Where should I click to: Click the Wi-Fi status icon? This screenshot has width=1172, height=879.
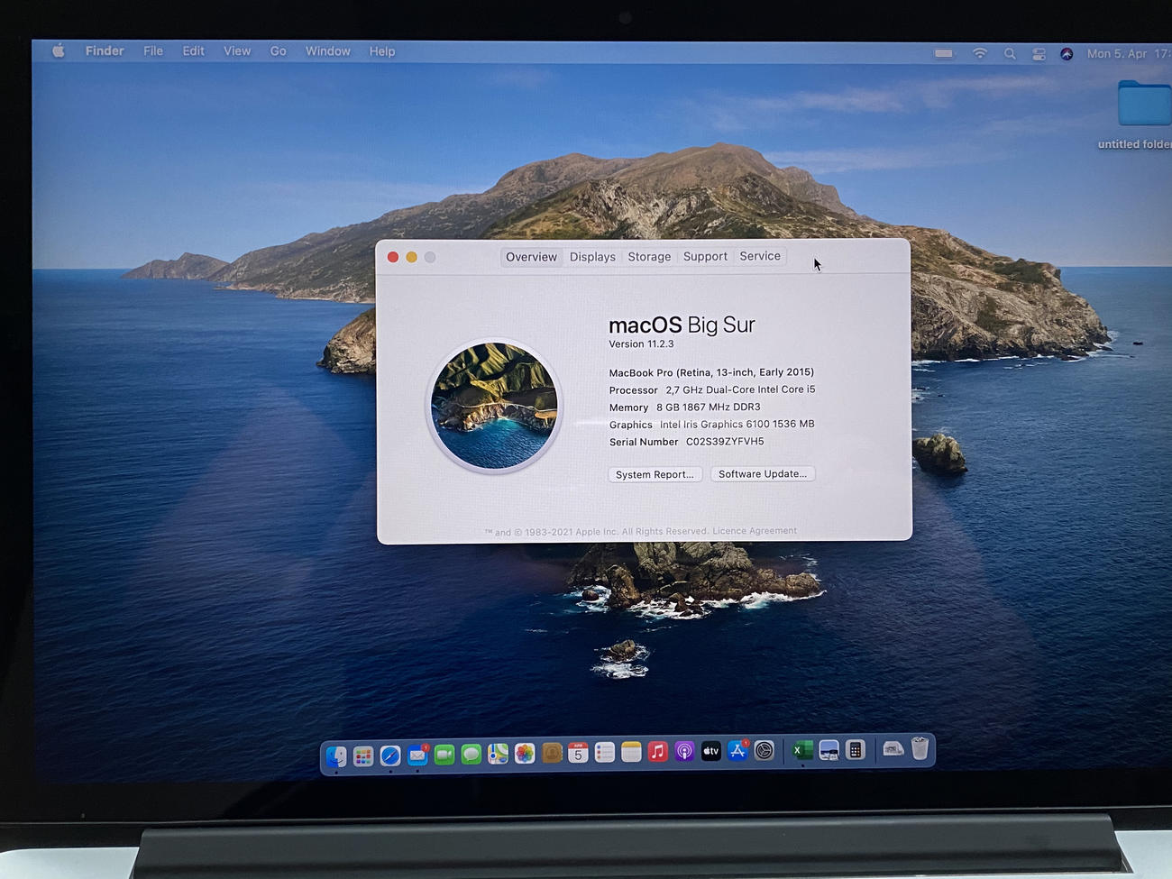(980, 53)
